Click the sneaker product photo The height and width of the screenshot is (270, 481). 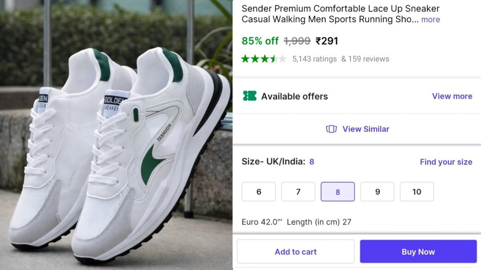(x=116, y=135)
